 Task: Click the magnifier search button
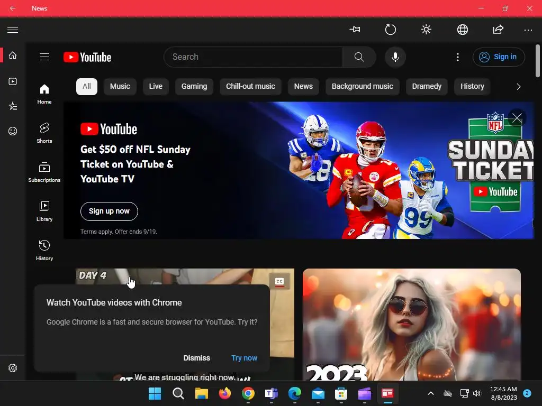(359, 57)
